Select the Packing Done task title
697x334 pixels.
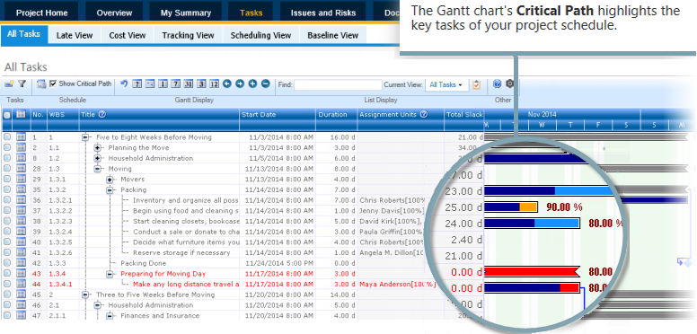click(143, 263)
